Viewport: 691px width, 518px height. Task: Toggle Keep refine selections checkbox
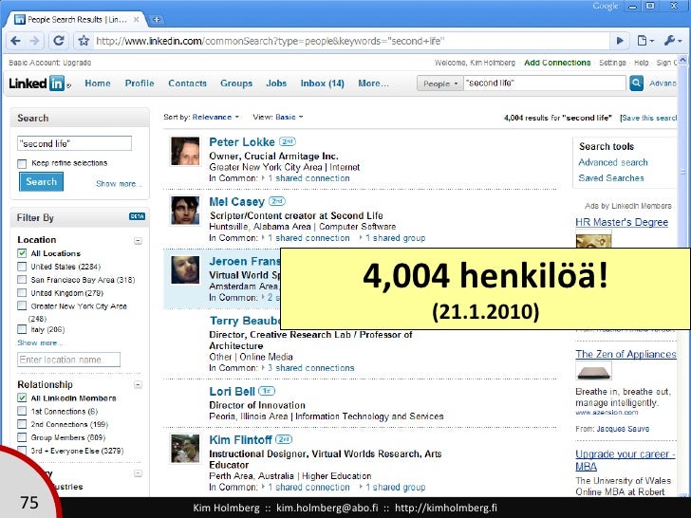[22, 164]
